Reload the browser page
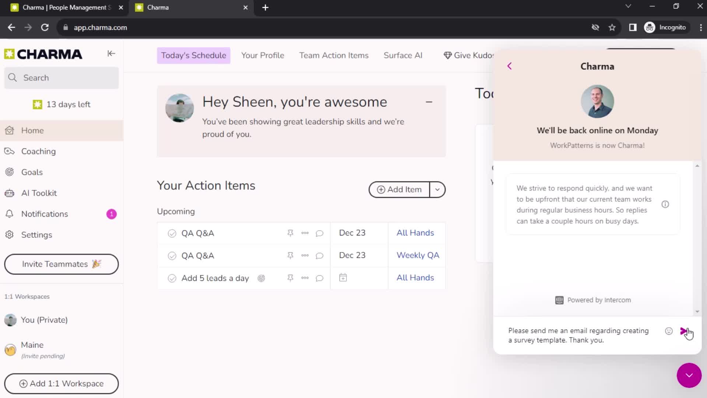This screenshot has height=398, width=707. click(x=45, y=27)
